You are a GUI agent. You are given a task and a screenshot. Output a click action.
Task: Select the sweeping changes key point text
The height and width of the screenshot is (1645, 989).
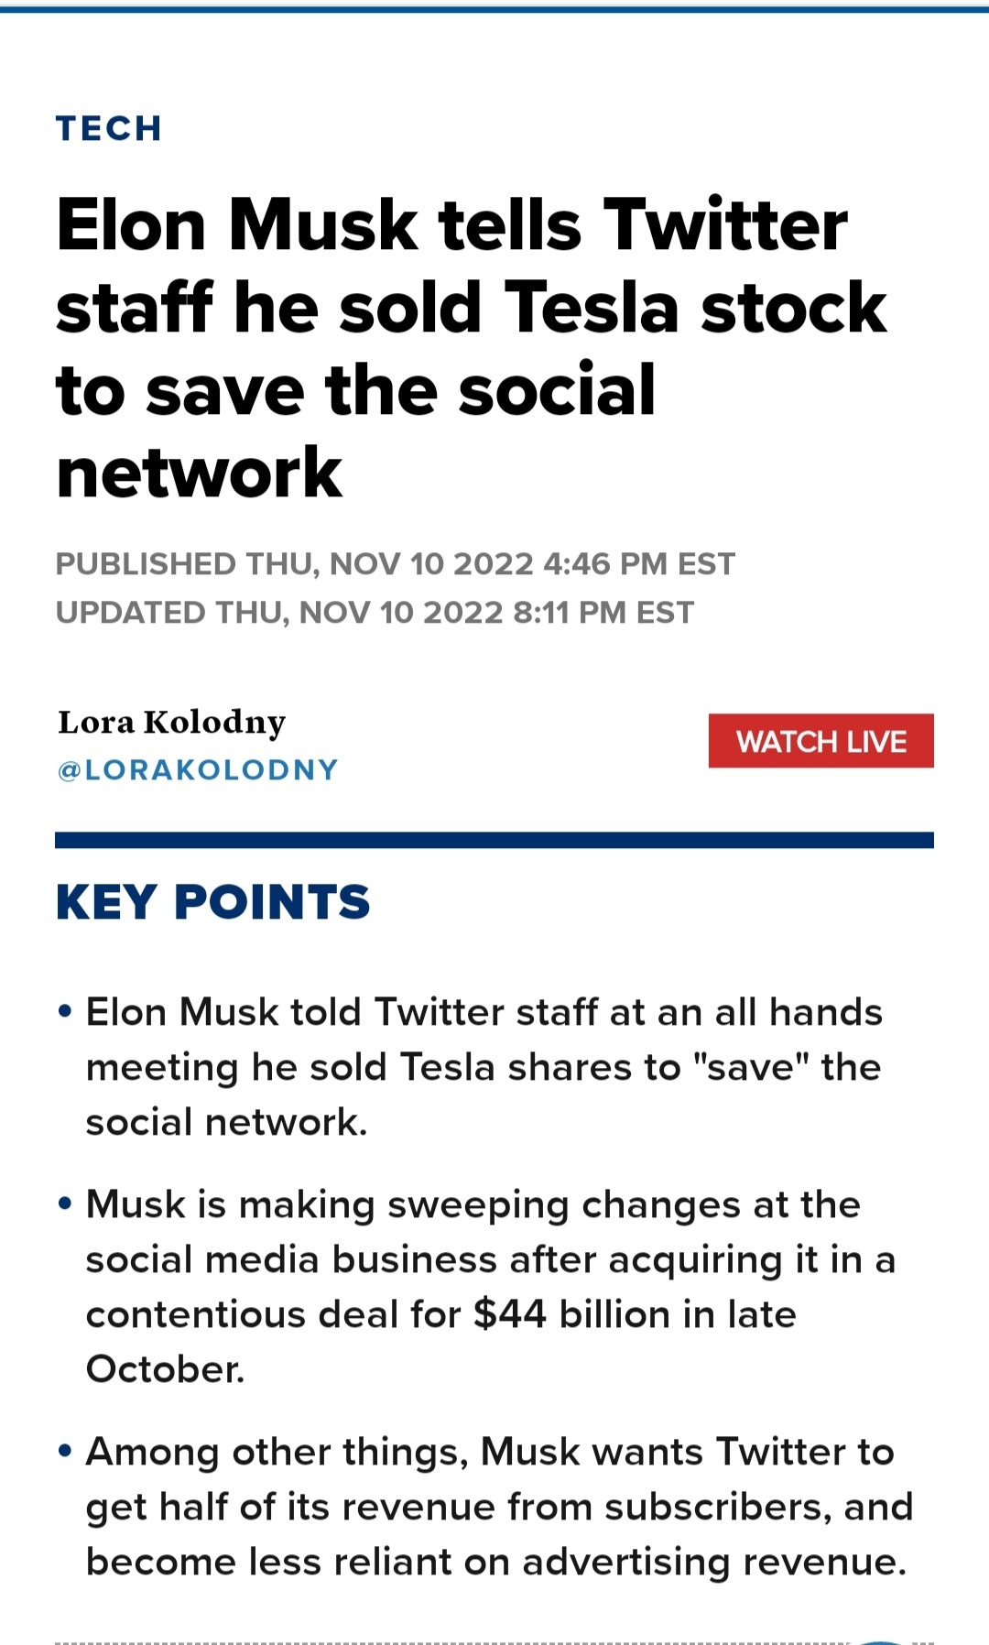490,1286
